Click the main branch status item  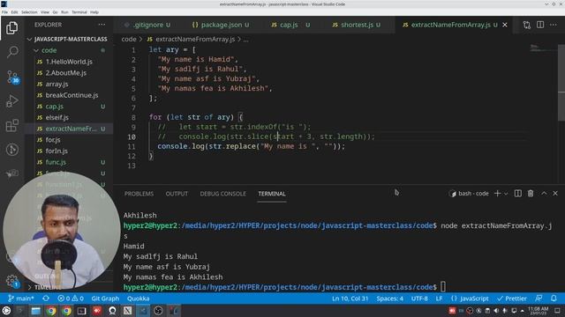21,299
